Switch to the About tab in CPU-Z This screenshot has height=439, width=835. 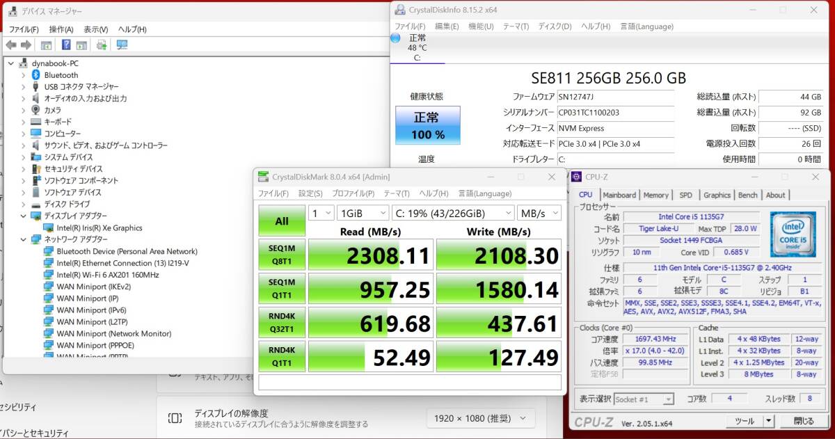coord(775,195)
